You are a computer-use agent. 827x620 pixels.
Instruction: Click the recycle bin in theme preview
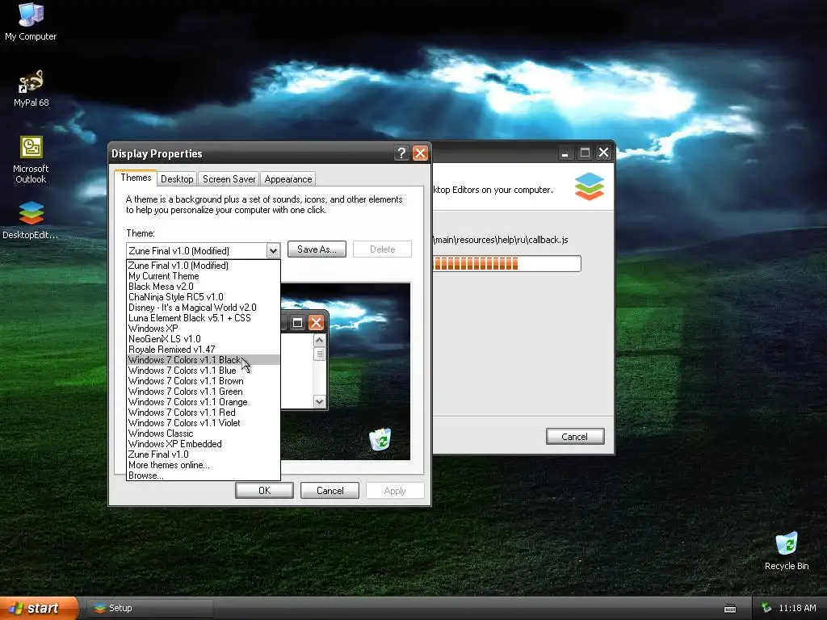pyautogui.click(x=380, y=439)
